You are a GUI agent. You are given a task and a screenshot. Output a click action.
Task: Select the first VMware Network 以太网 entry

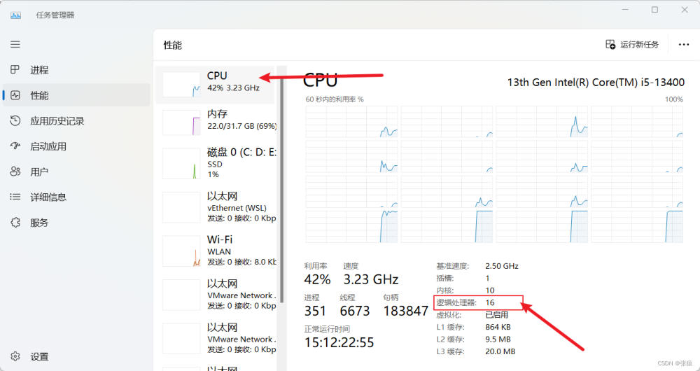click(216, 294)
